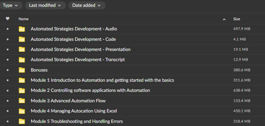Click folder icon for Module 4 Managing Autocation
The image size is (265, 126).
[x=22, y=111]
